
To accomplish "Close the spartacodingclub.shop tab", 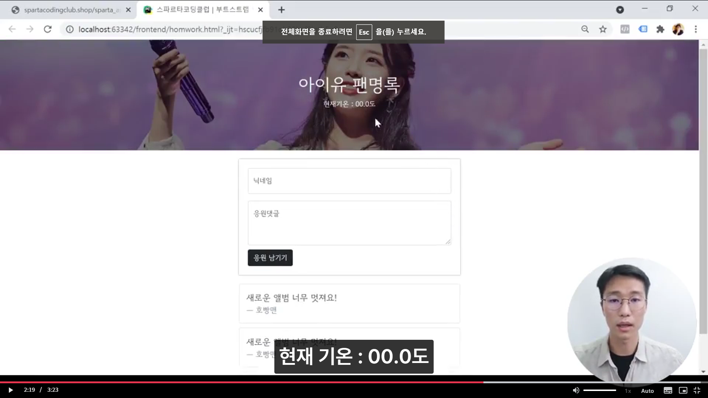I will point(128,10).
